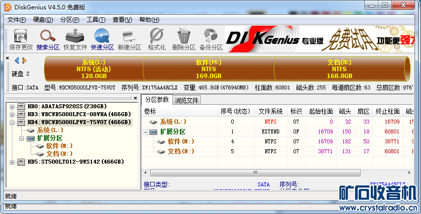Click the DiskGenius 专业版 banner advertisement

click(x=320, y=39)
